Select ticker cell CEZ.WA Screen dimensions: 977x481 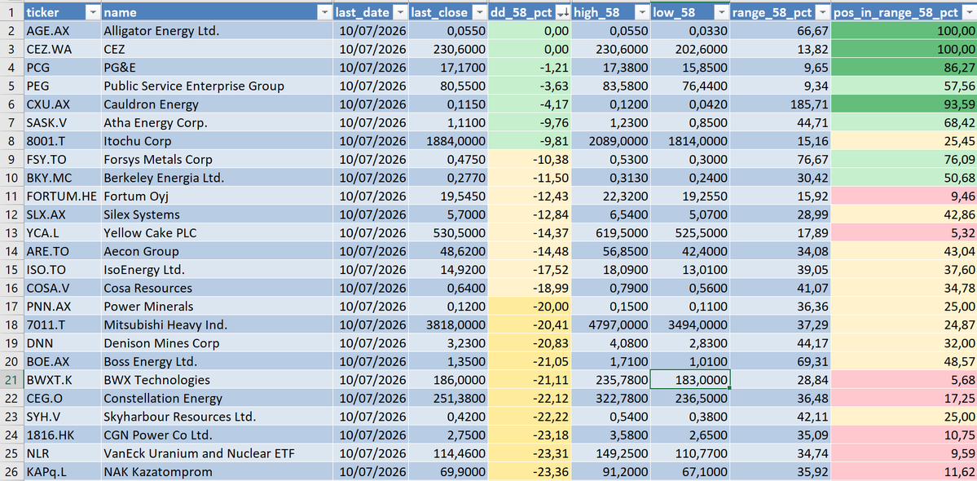[62, 49]
